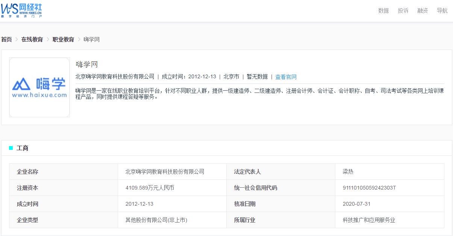Viewport: 453px width, 236px height.
Task: Click the company type 其他股份有限公司(非上市)
Action: 156,220
